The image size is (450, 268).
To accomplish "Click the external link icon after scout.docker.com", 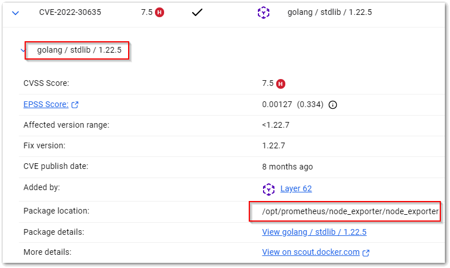I will [x=366, y=253].
